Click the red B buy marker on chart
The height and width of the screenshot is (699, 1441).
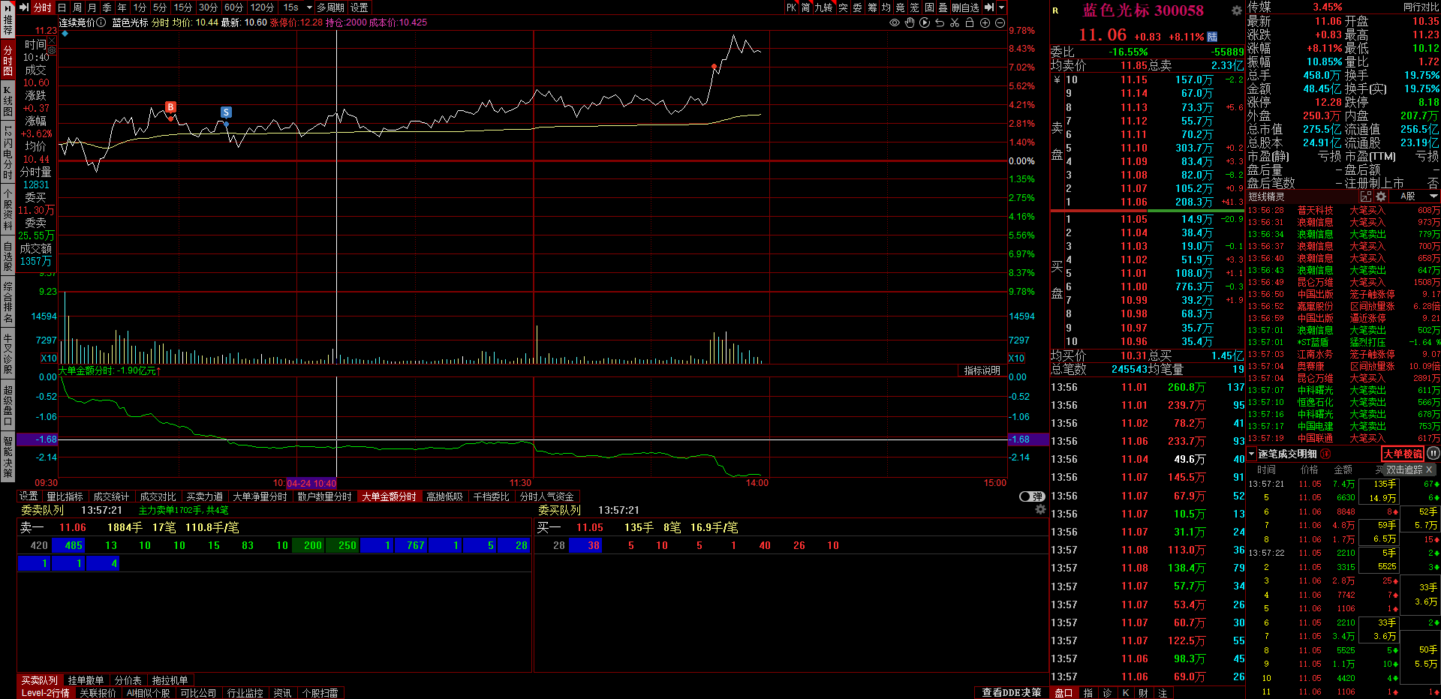(x=170, y=107)
